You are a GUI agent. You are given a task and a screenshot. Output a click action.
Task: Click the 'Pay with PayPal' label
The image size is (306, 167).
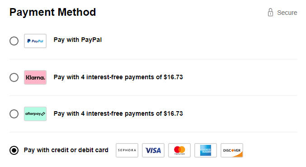click(x=78, y=40)
